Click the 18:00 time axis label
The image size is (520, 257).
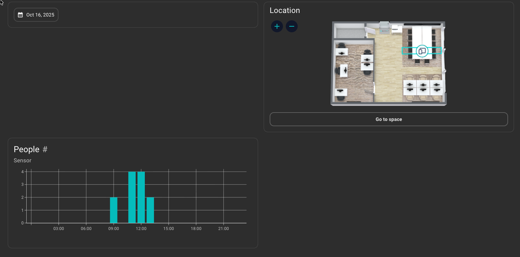(x=196, y=229)
